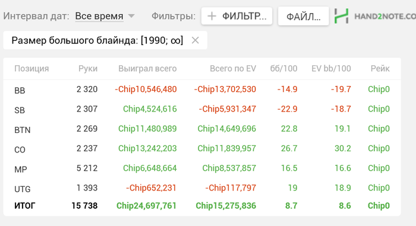Open the date interval dropdown arrow
Screen dimensions: 416x226
point(131,16)
